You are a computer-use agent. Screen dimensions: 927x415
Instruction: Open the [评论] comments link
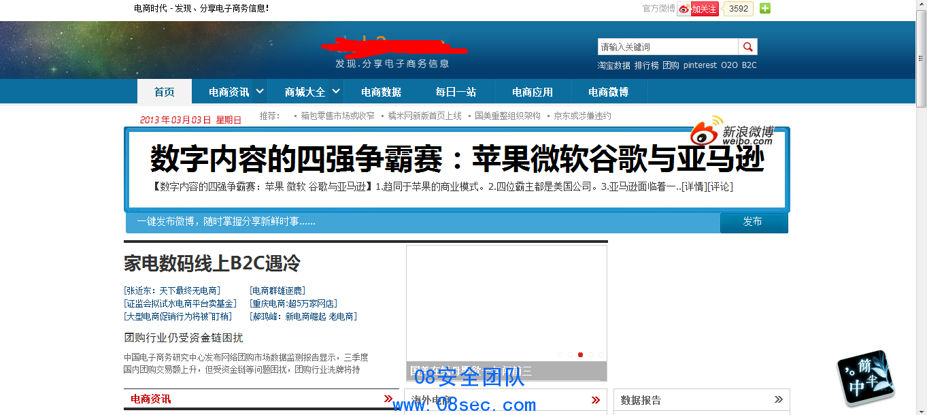coord(720,187)
